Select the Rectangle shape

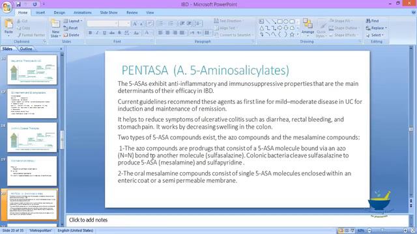(x=280, y=21)
